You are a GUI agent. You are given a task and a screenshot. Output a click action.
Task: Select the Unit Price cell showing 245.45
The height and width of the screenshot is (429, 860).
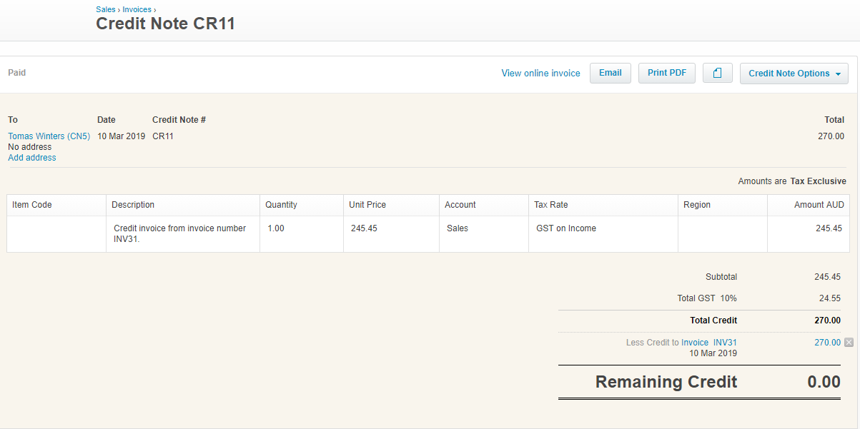pos(390,233)
